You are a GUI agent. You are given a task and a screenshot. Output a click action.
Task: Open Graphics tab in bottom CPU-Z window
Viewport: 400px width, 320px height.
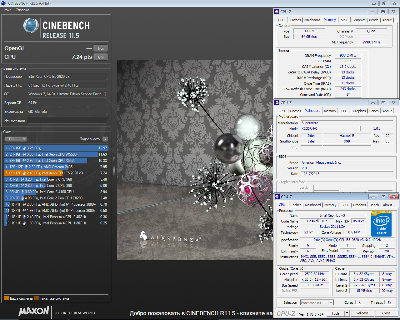pyautogui.click(x=360, y=205)
